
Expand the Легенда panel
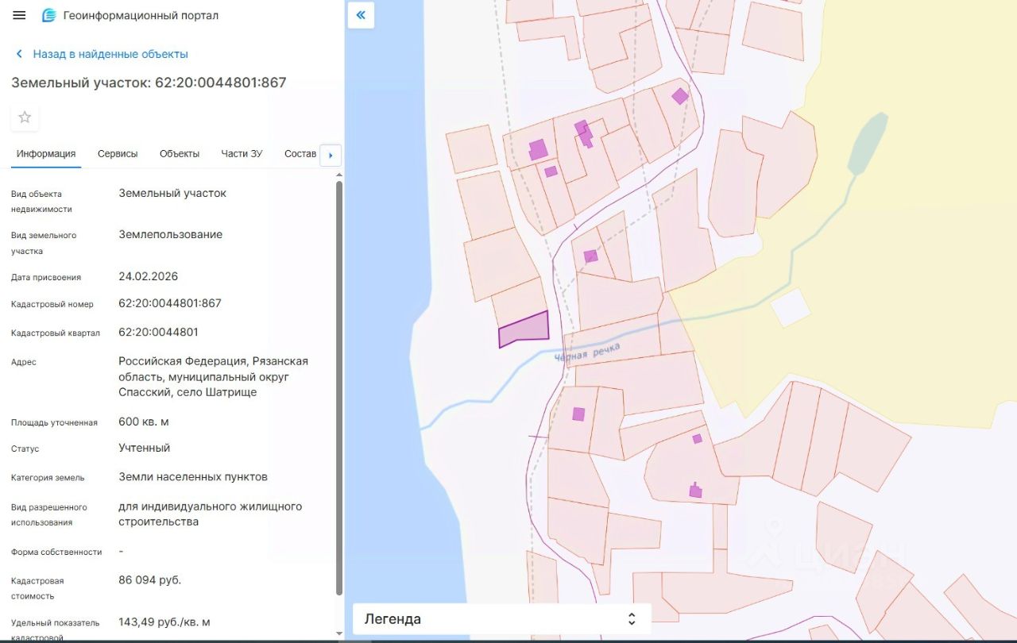(x=632, y=619)
